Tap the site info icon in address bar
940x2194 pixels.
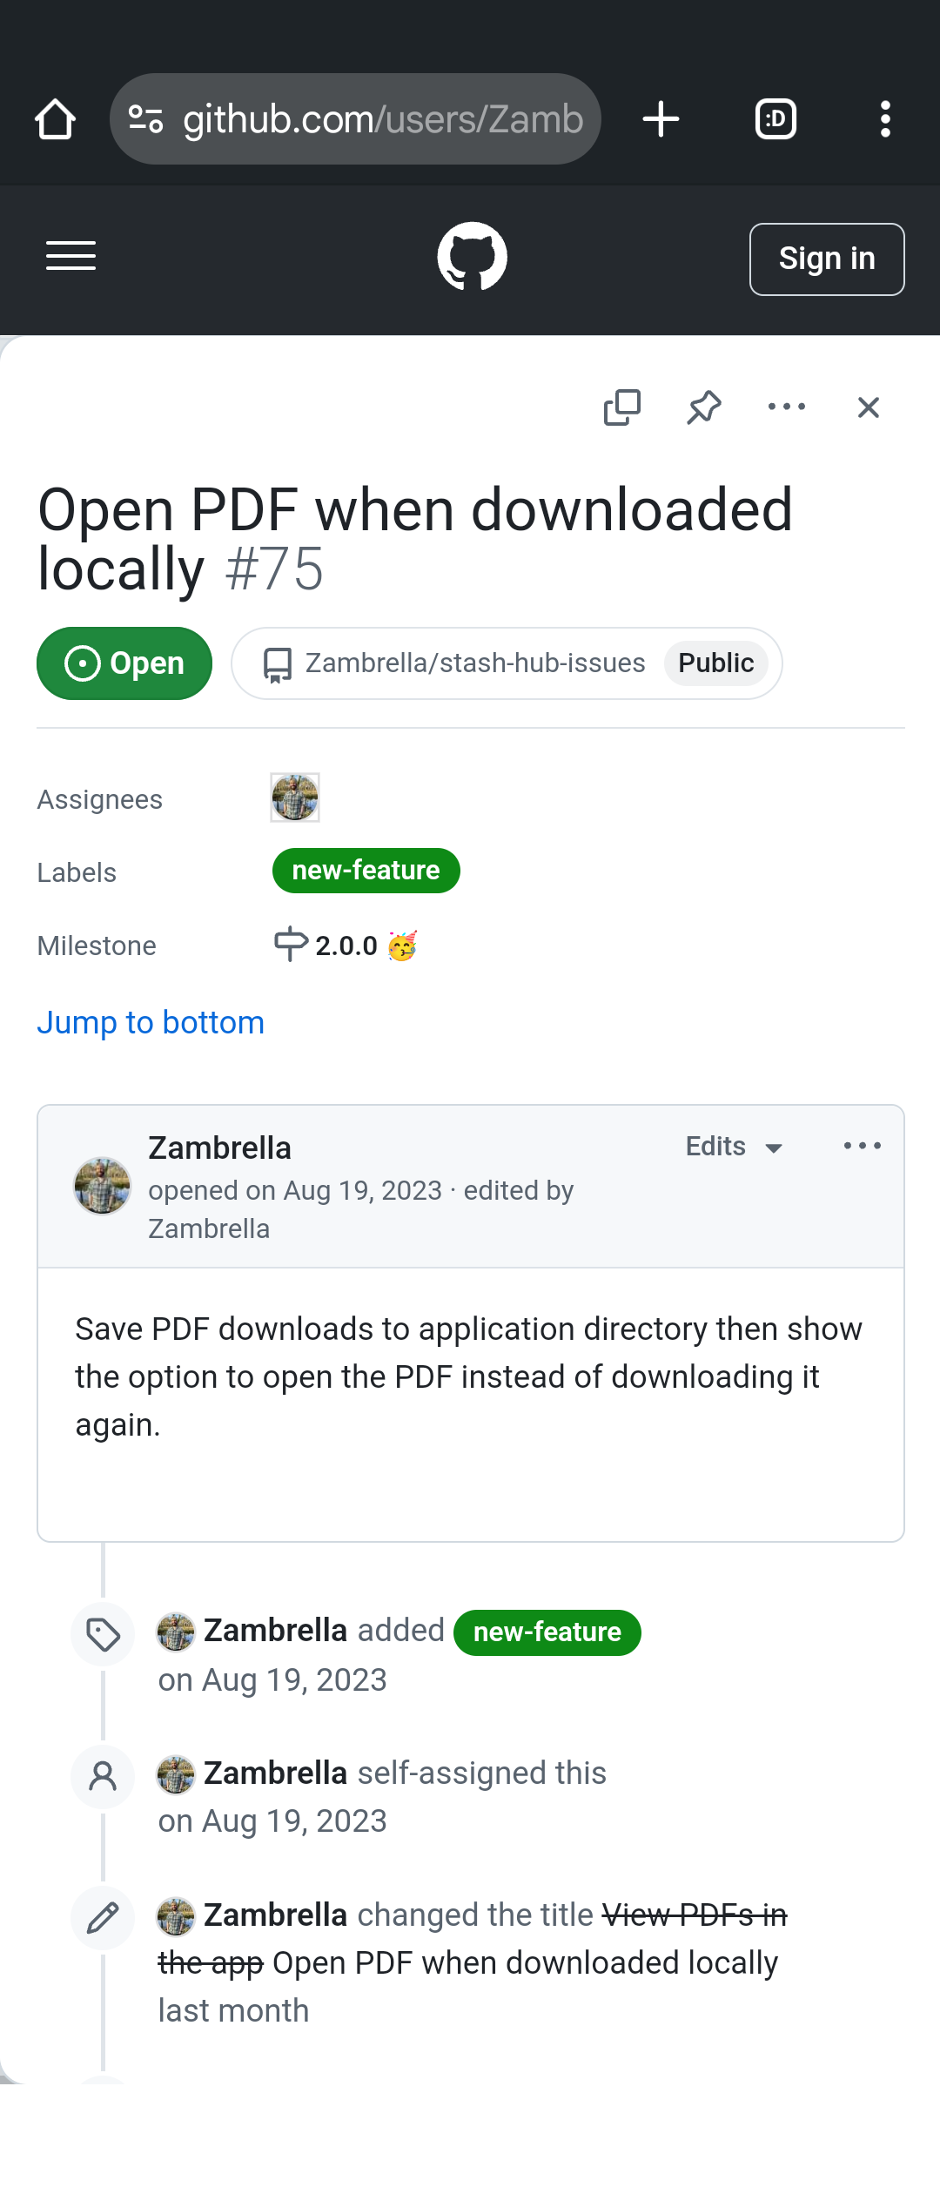[145, 119]
